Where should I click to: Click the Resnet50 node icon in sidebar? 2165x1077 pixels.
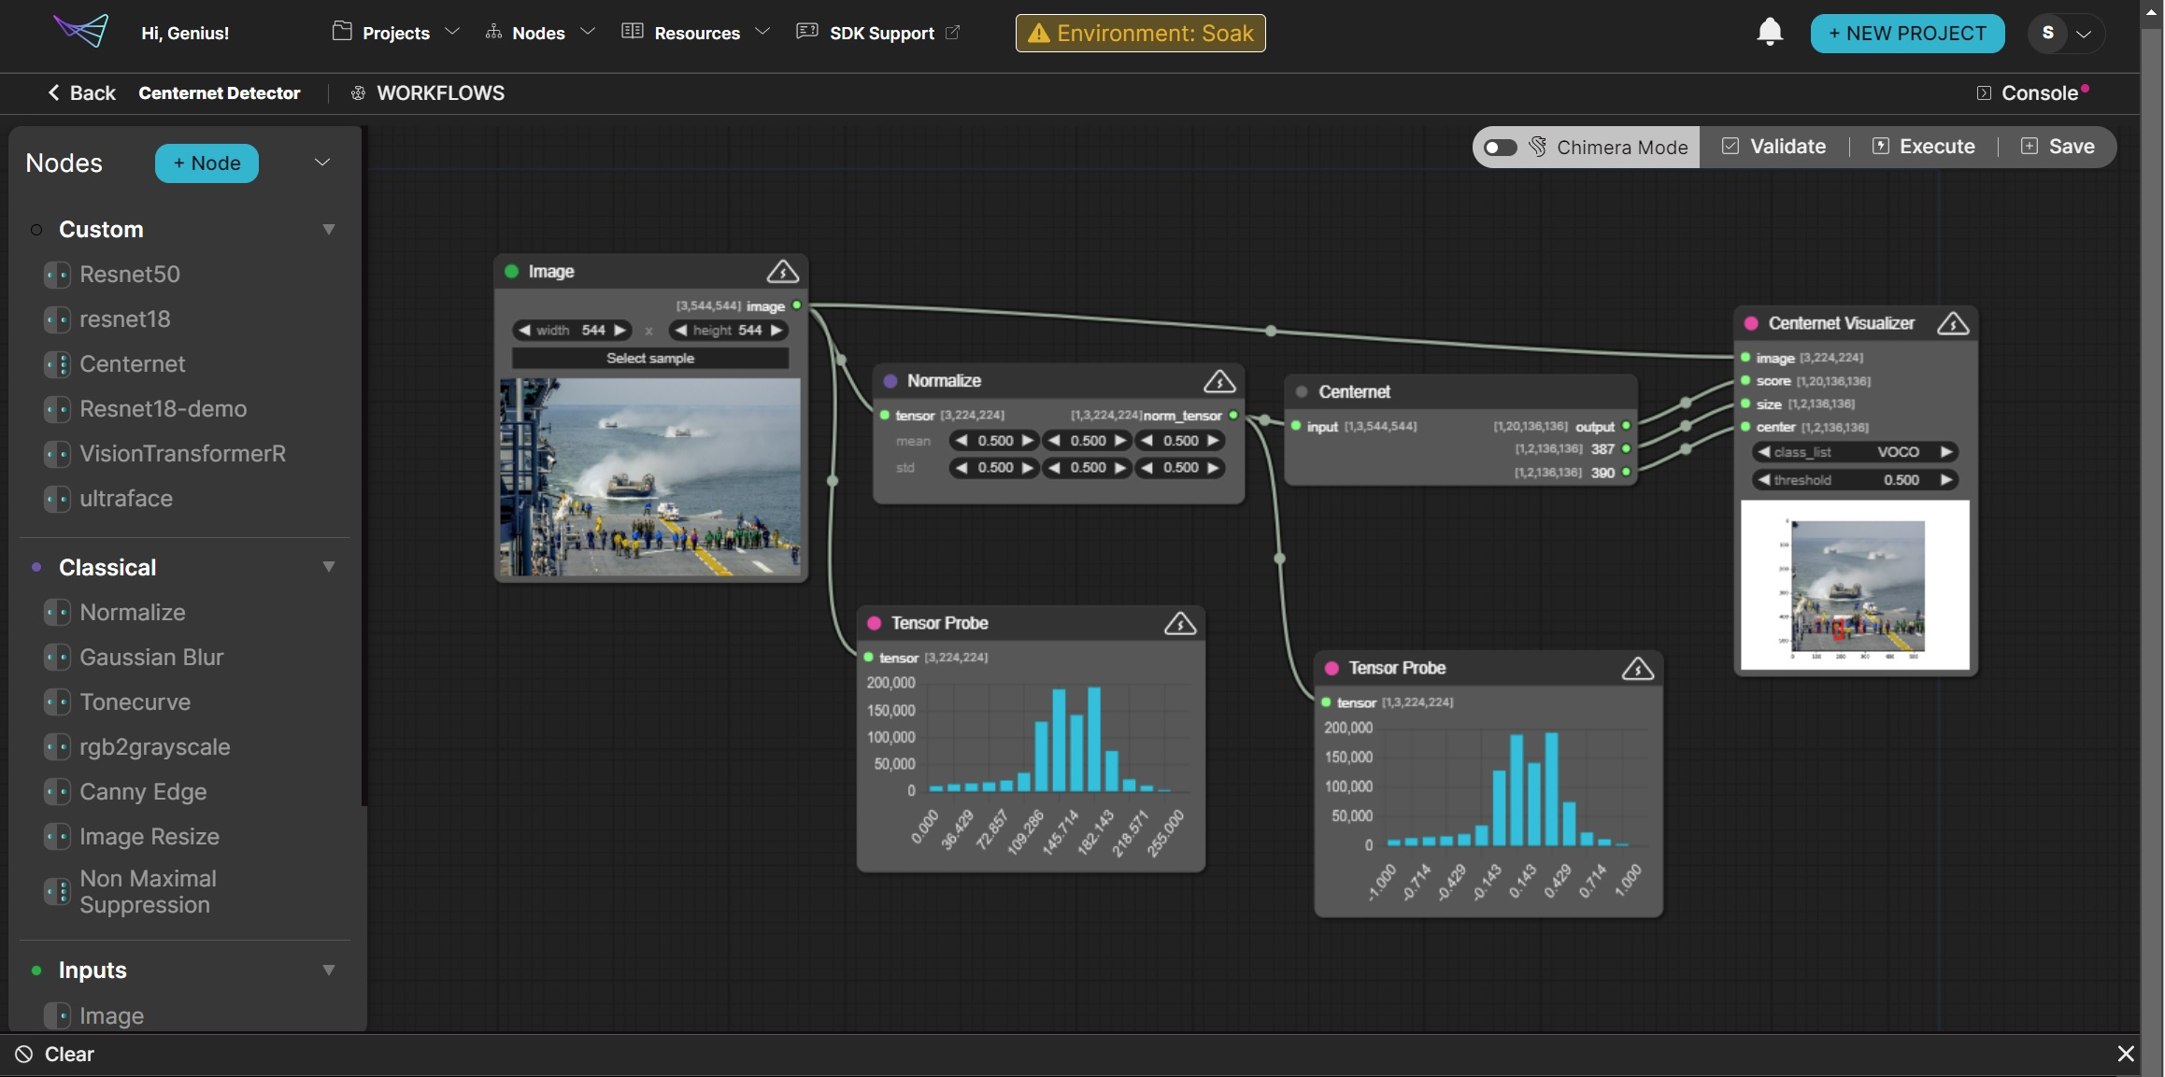click(x=57, y=275)
